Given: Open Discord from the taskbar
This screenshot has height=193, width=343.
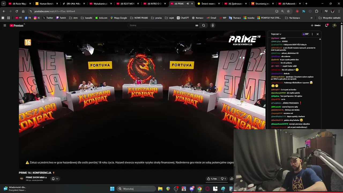Looking at the screenshot, I should pyautogui.click(x=192, y=189).
